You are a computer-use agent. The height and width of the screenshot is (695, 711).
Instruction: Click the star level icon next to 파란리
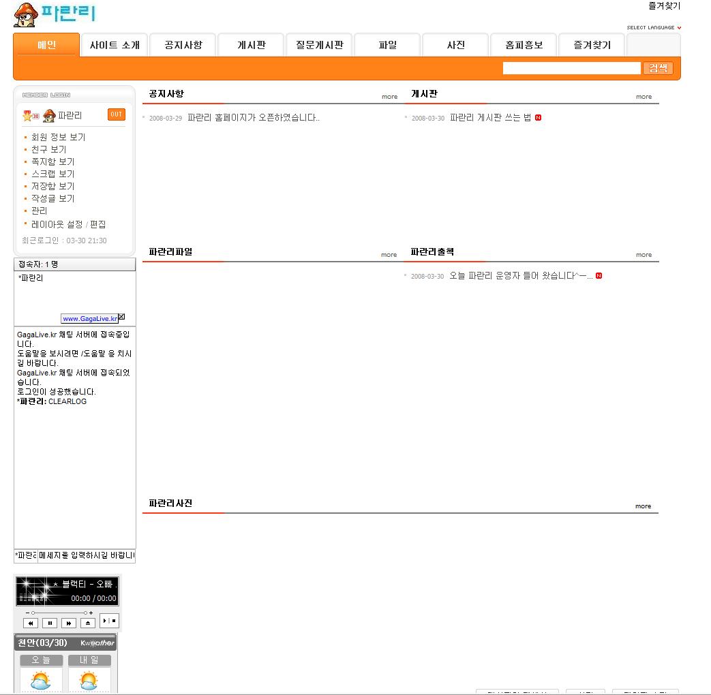coord(28,114)
